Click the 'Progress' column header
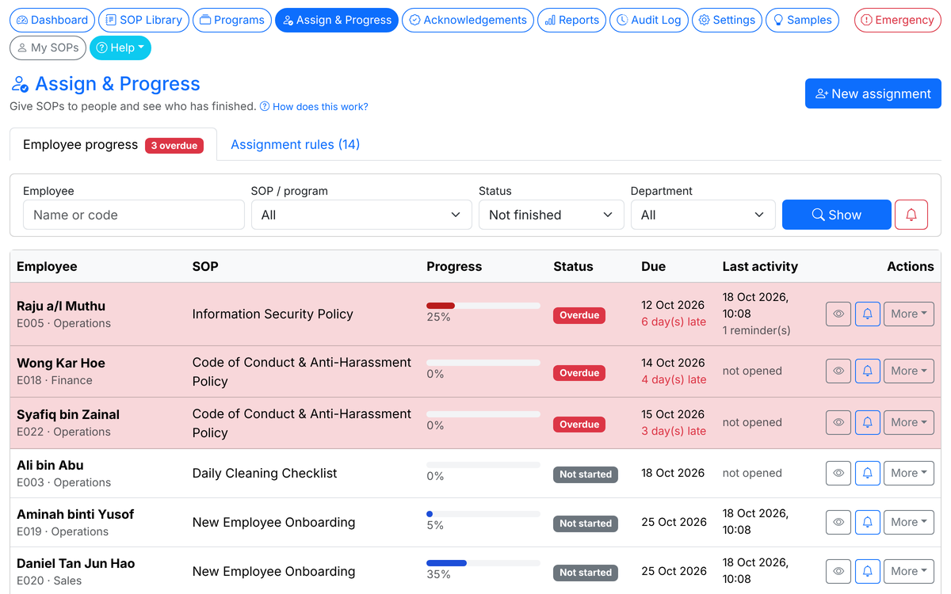 coord(454,266)
